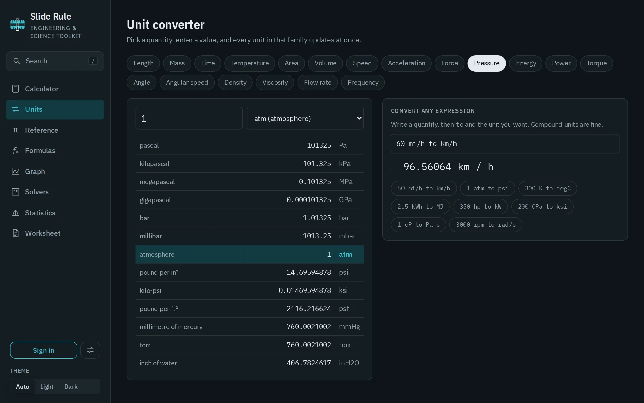Open Calculator via its sidebar icon
Image resolution: width=644 pixels, height=403 pixels.
[15, 89]
